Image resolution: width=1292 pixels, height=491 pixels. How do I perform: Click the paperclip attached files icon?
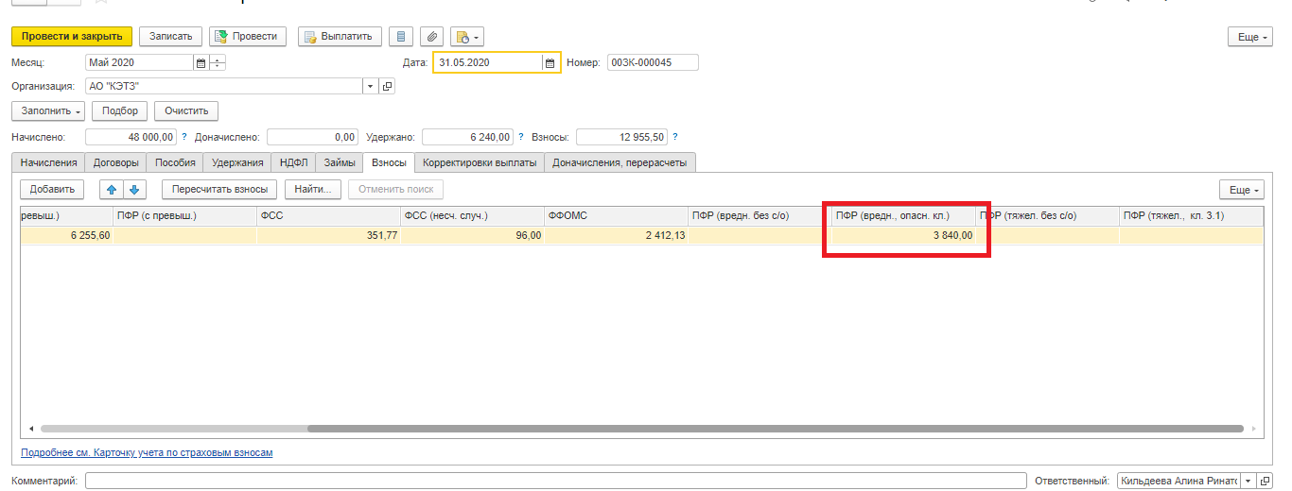[431, 37]
